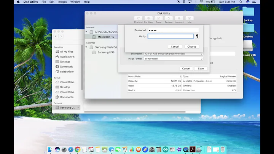Click the Restore toolbar icon

click(x=169, y=18)
